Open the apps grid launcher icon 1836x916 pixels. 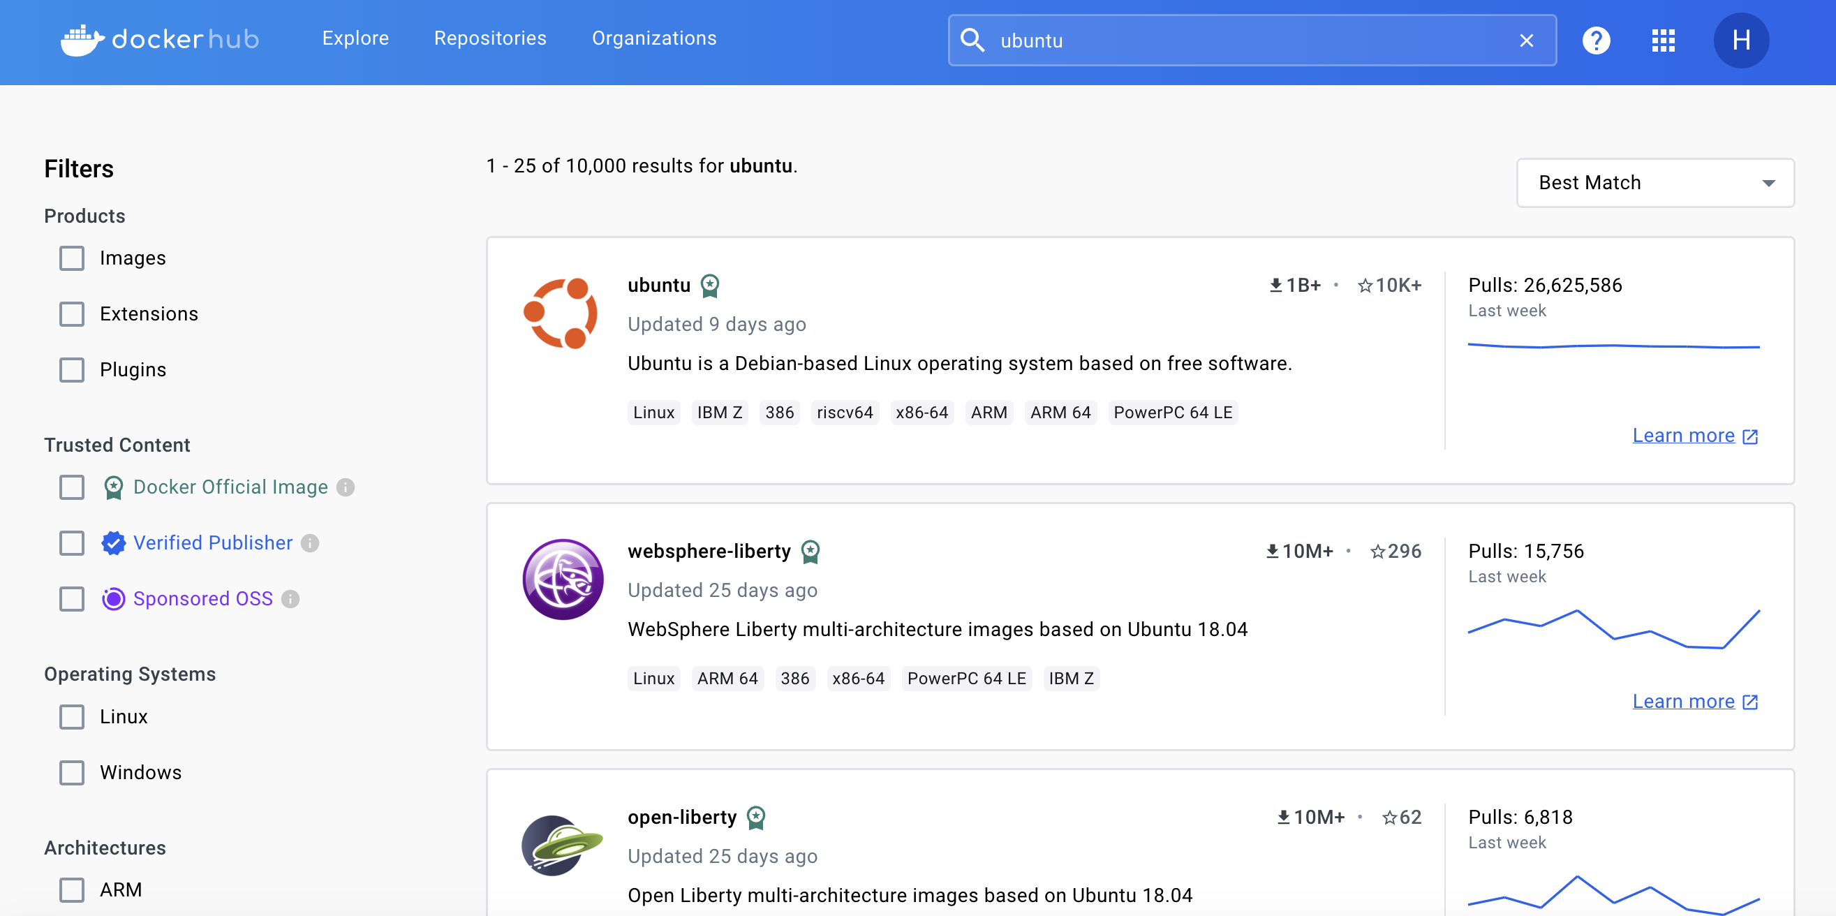[x=1663, y=40]
